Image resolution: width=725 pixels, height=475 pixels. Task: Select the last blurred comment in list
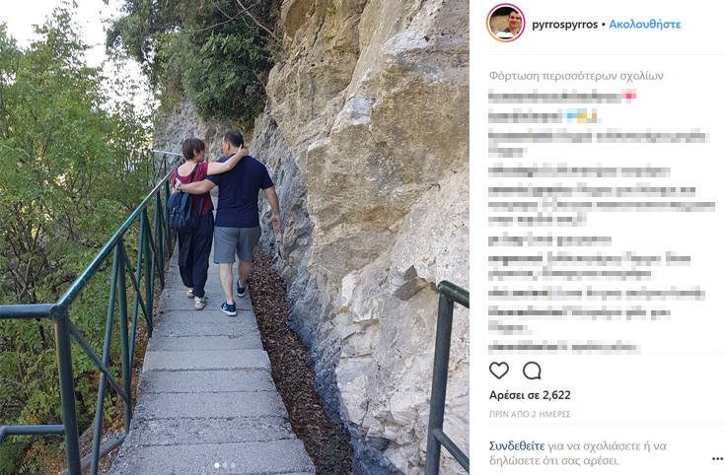(x=564, y=347)
